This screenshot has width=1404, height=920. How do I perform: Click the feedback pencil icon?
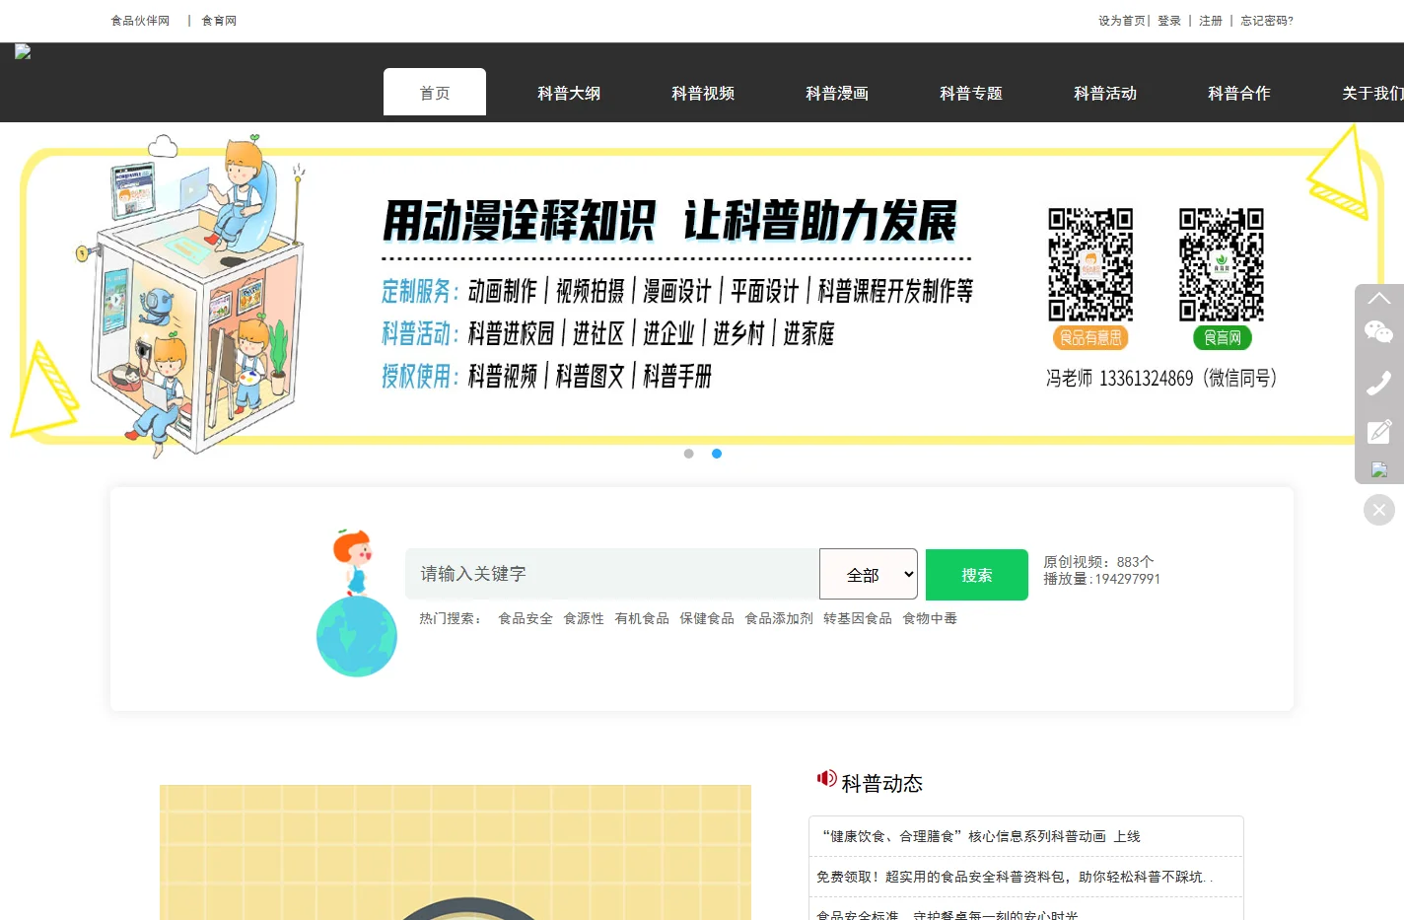click(x=1379, y=431)
